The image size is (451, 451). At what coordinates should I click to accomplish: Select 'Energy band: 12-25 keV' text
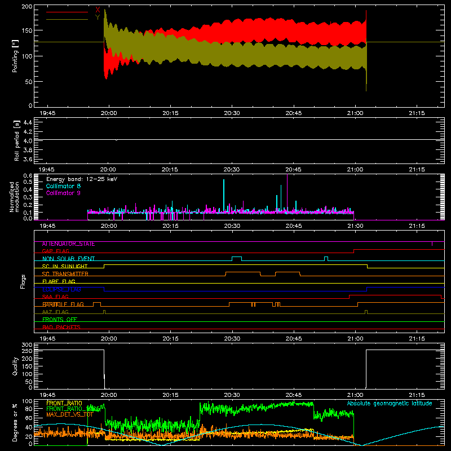(82, 179)
